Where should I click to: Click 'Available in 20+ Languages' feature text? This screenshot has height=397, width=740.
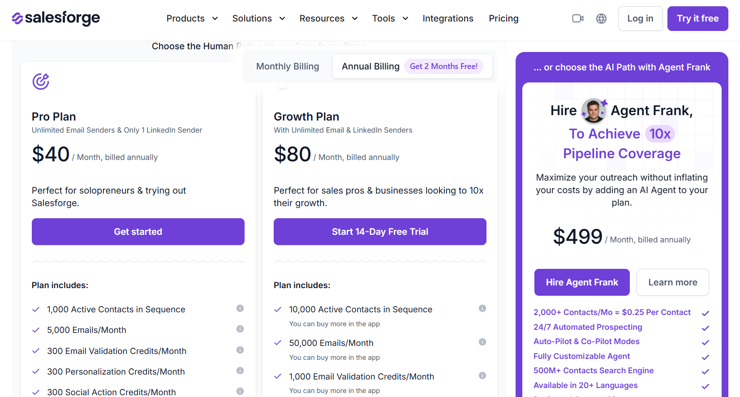585,385
